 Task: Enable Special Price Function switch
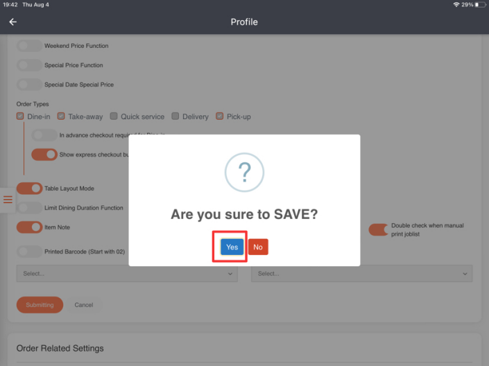coord(29,65)
